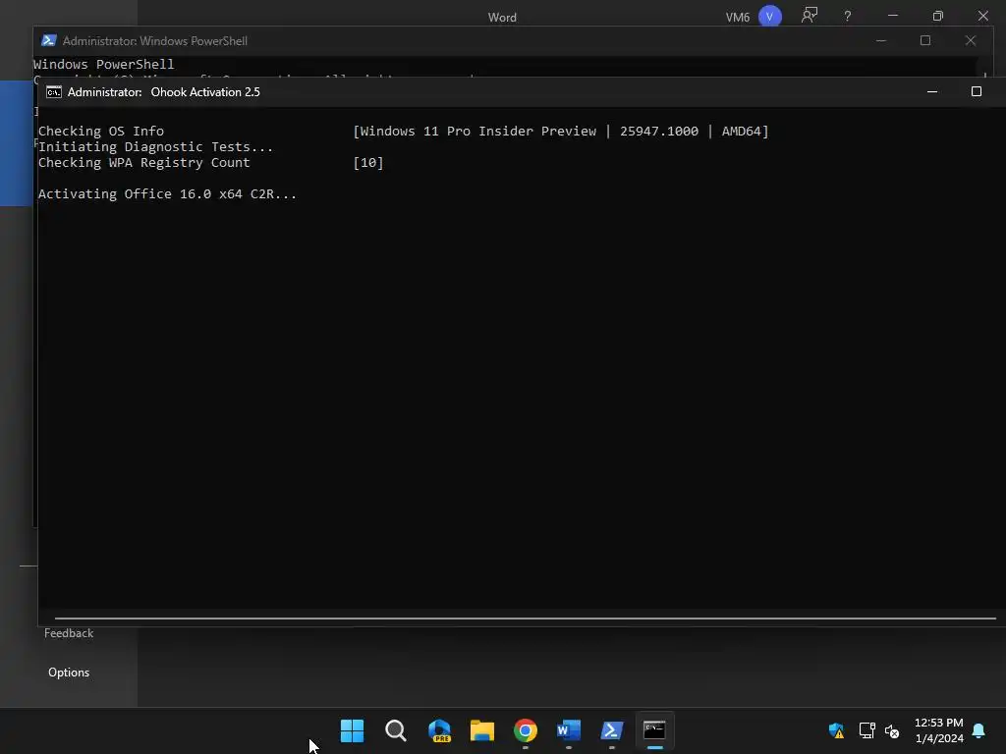The width and height of the screenshot is (1006, 754).
Task: Click the "Checking WPA Registry Count" line
Action: click(x=143, y=162)
